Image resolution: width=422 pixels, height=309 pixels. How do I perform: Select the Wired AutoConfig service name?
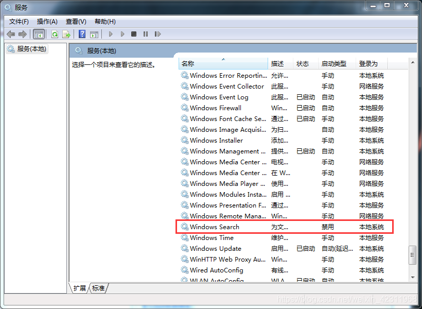coord(217,270)
